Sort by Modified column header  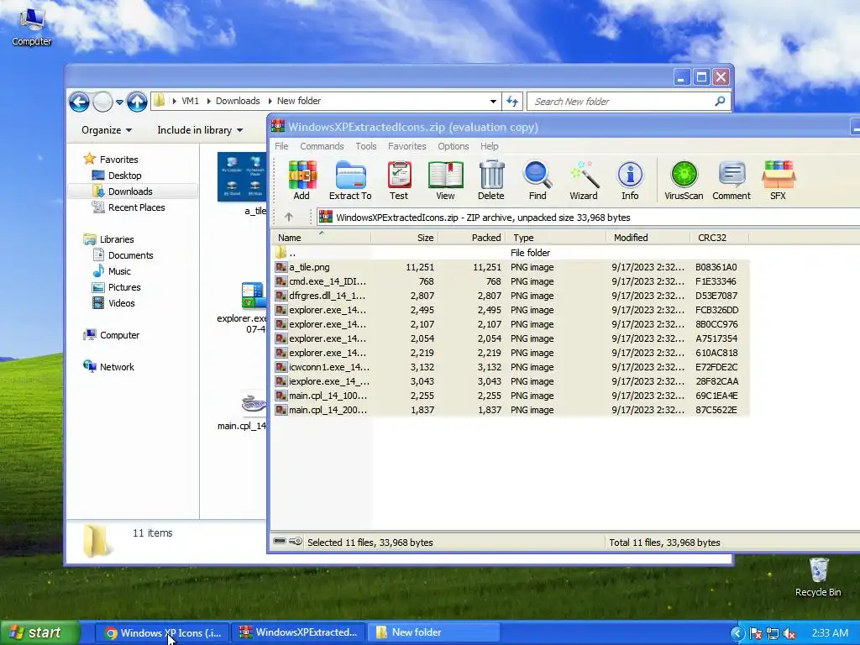pyautogui.click(x=648, y=238)
